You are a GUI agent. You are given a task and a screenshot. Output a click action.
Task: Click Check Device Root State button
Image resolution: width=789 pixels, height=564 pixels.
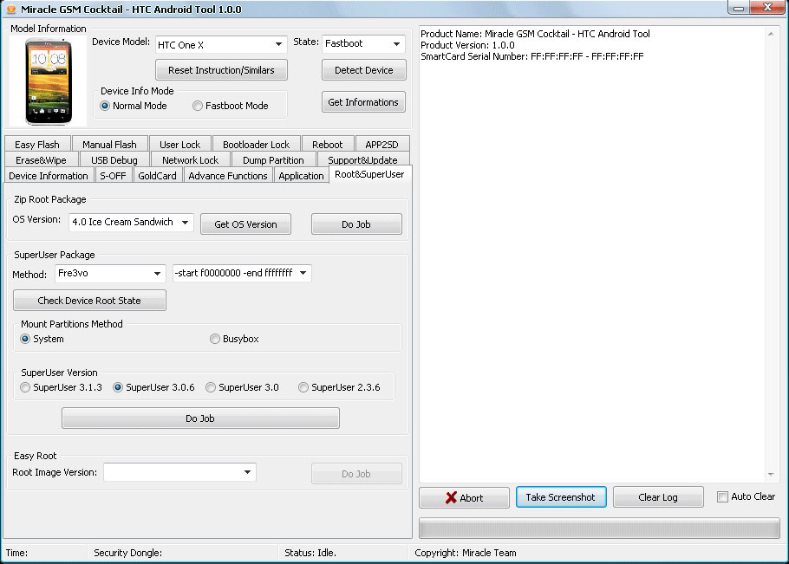point(89,300)
